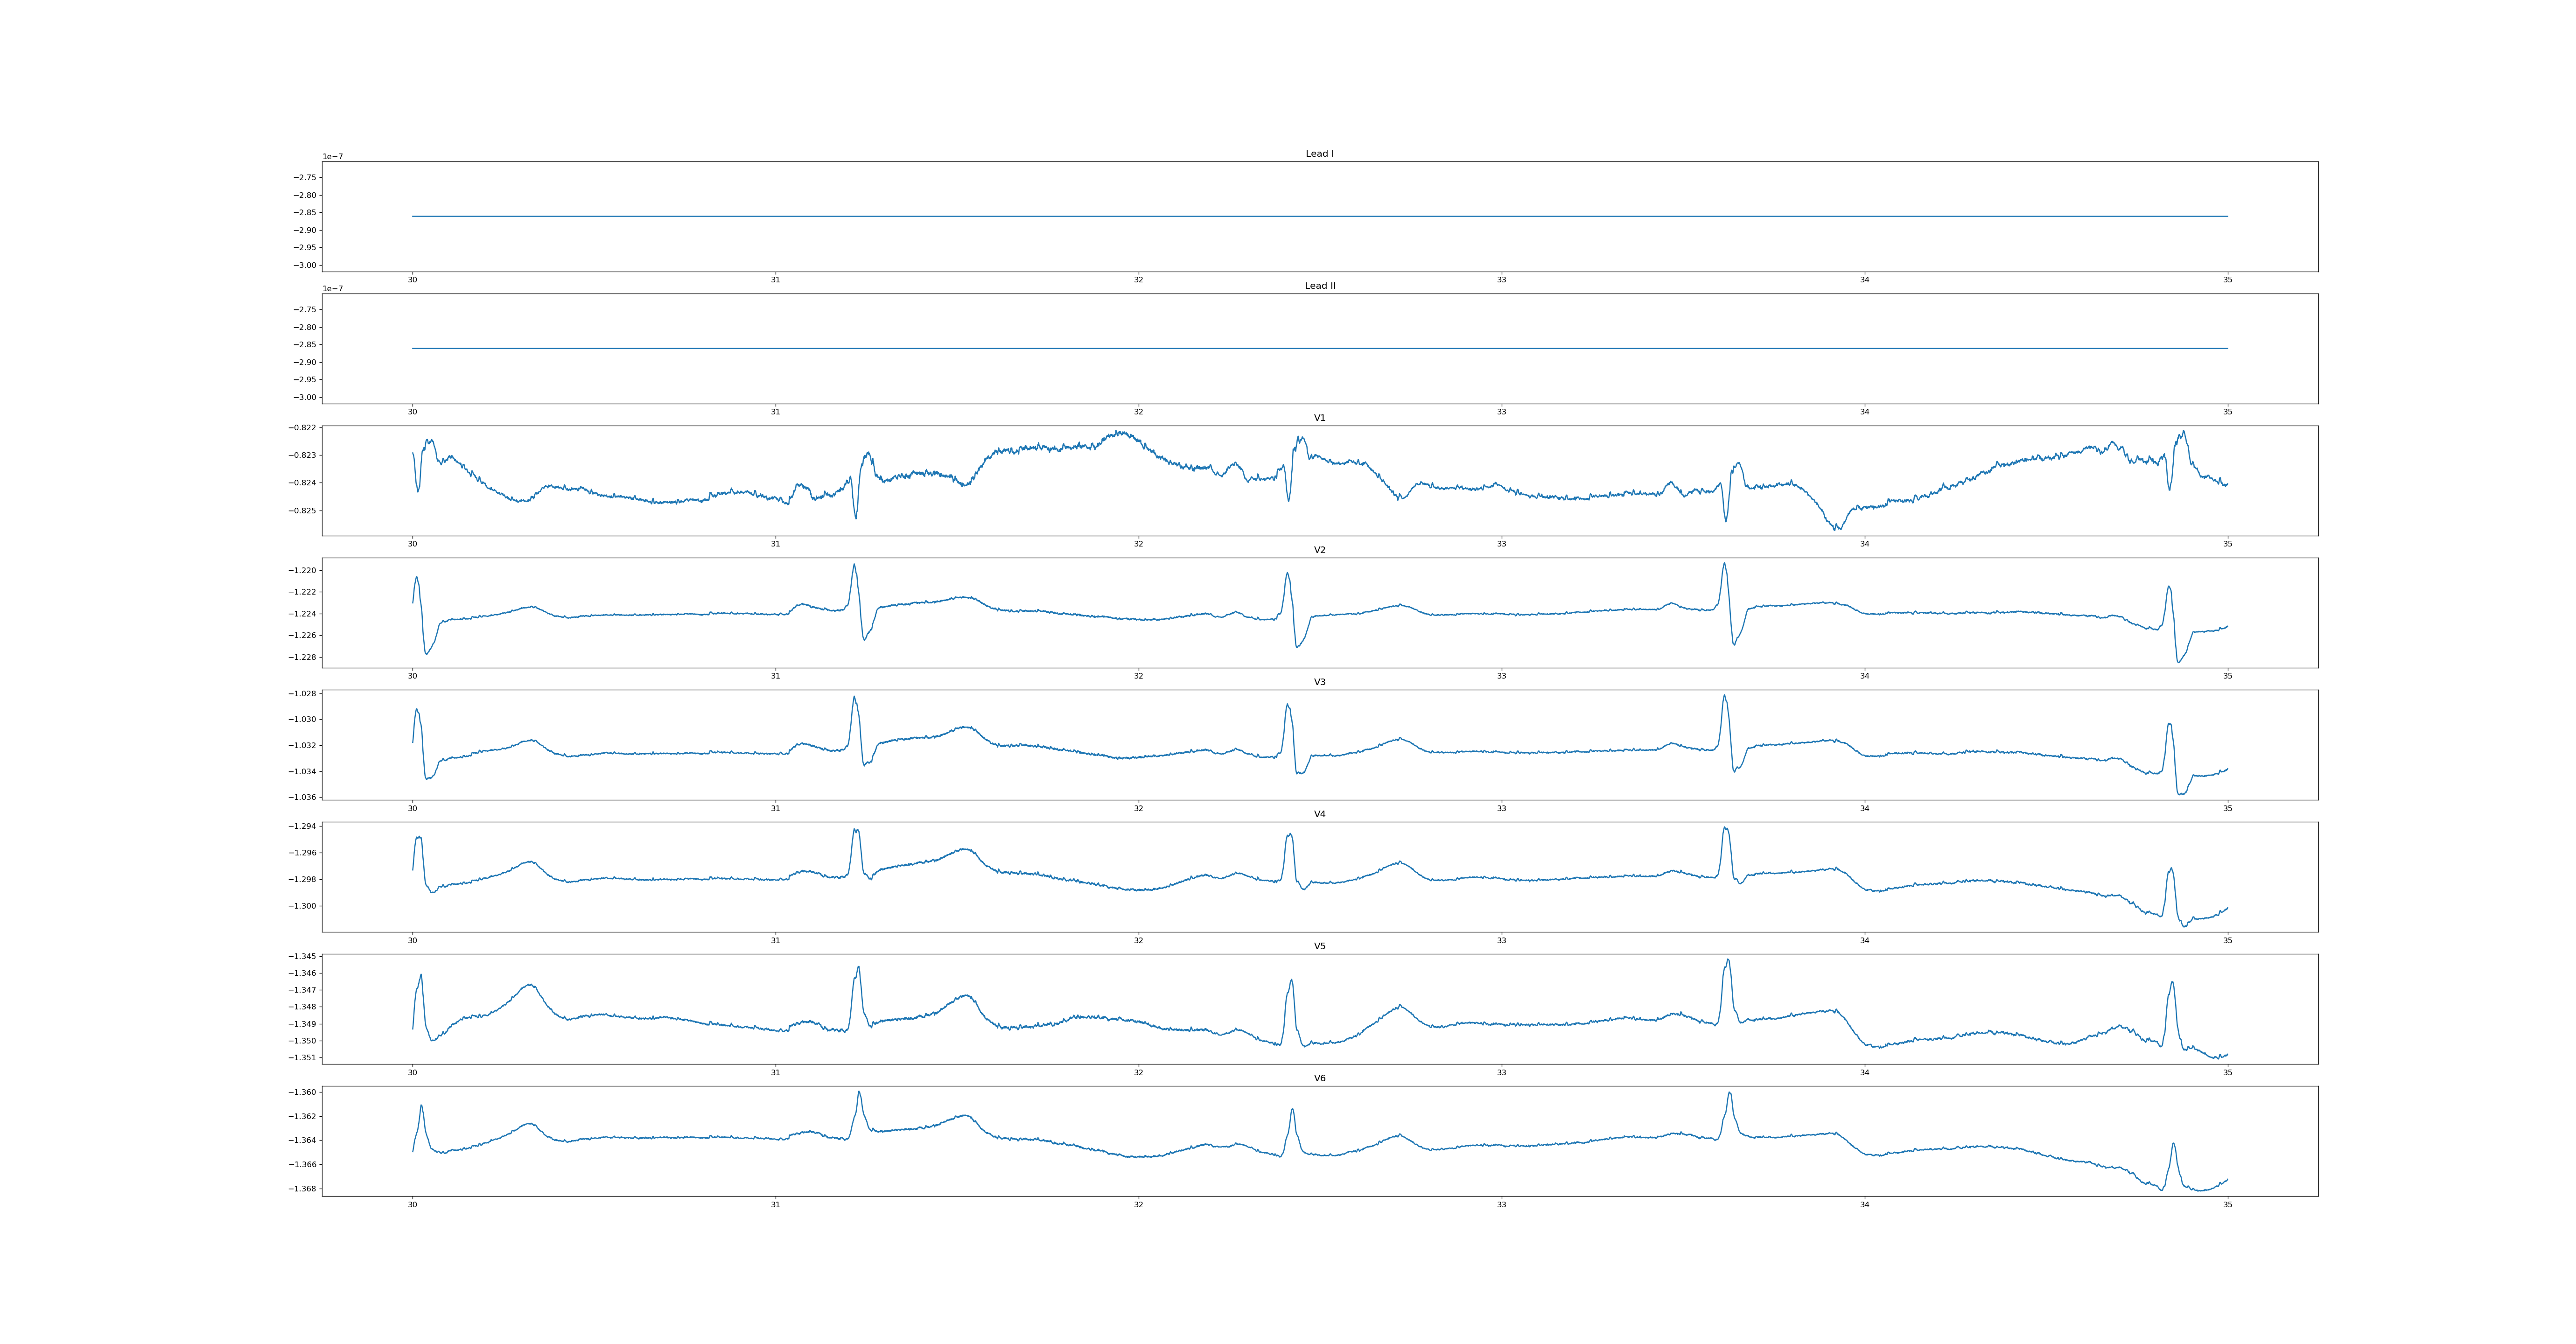Click the −1.294 y-axis label on V4
This screenshot has height=1344, width=2576.
click(x=302, y=827)
